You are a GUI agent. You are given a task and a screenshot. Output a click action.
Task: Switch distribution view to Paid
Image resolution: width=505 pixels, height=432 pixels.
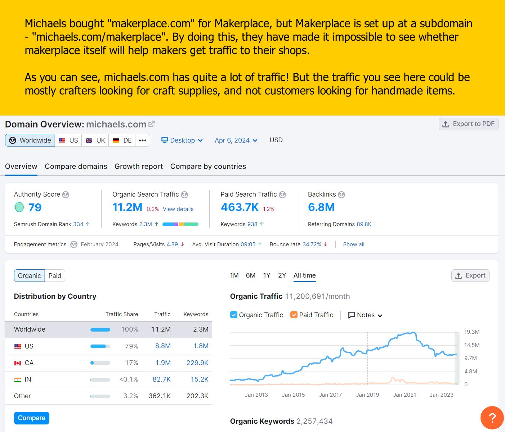[x=55, y=275]
